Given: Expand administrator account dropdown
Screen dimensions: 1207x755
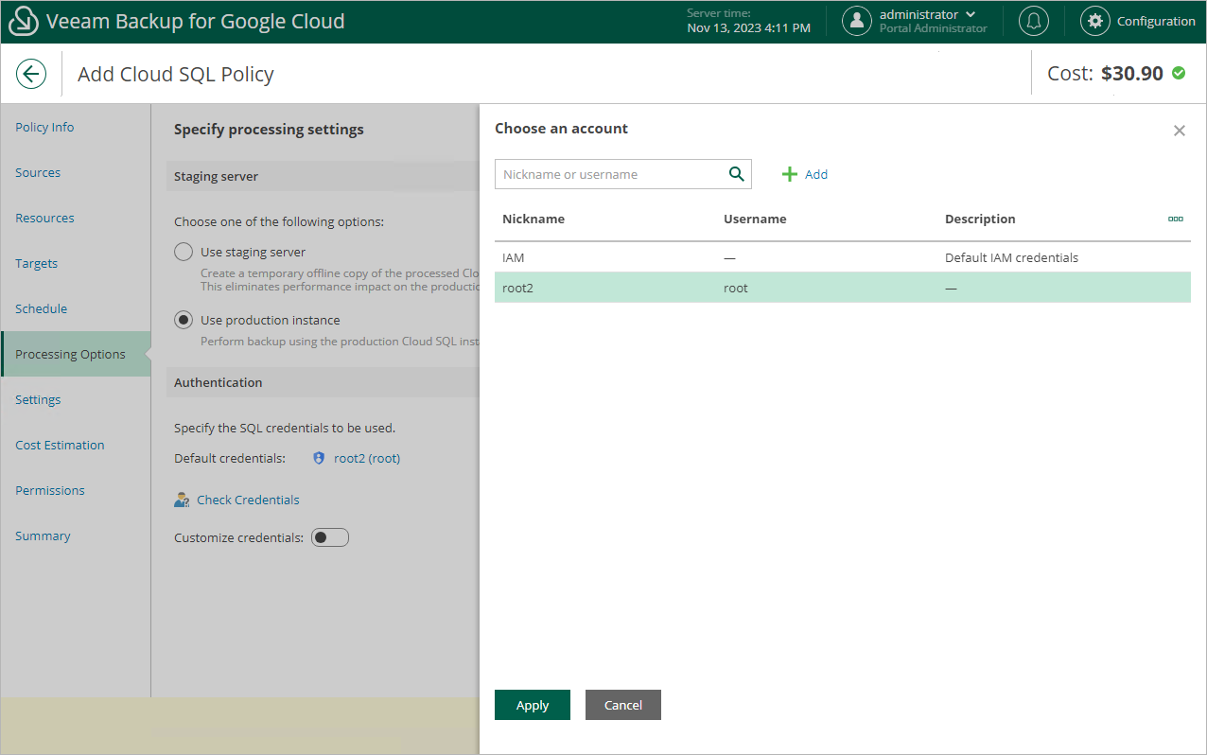Looking at the screenshot, I should [x=971, y=14].
